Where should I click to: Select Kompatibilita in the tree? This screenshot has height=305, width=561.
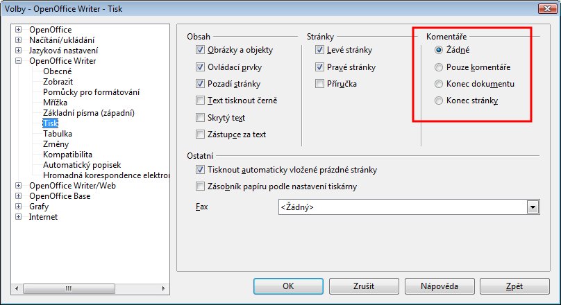(x=67, y=155)
